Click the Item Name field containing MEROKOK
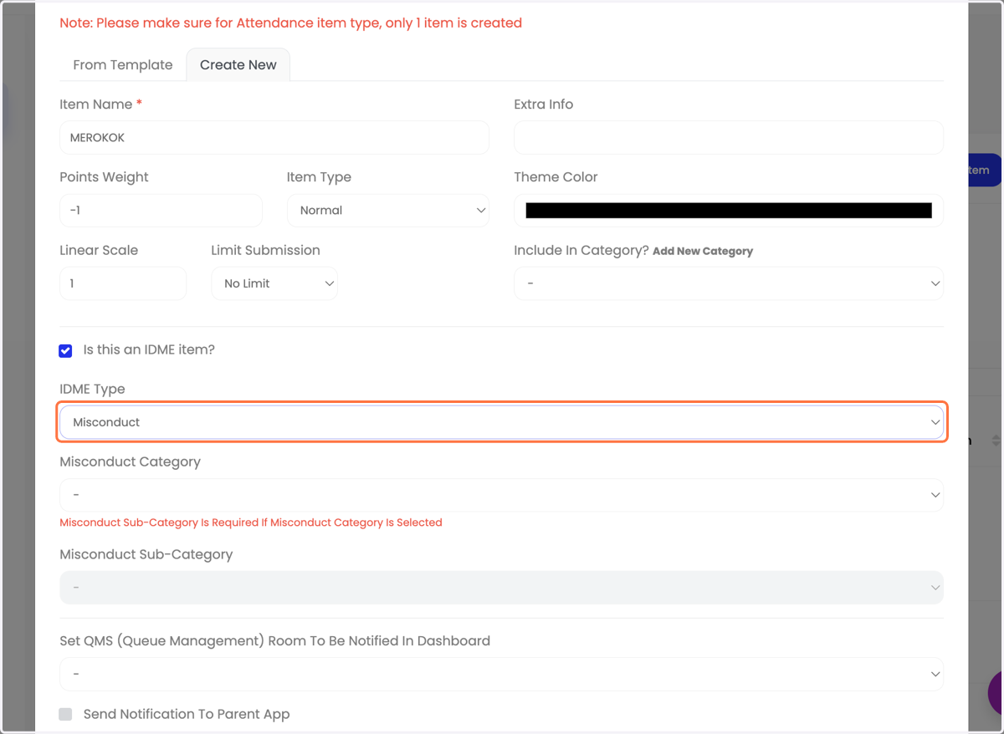Screen dimensions: 1004x734 click(274, 137)
